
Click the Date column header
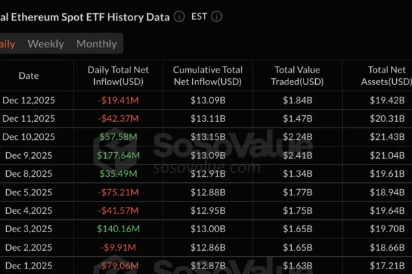click(29, 76)
